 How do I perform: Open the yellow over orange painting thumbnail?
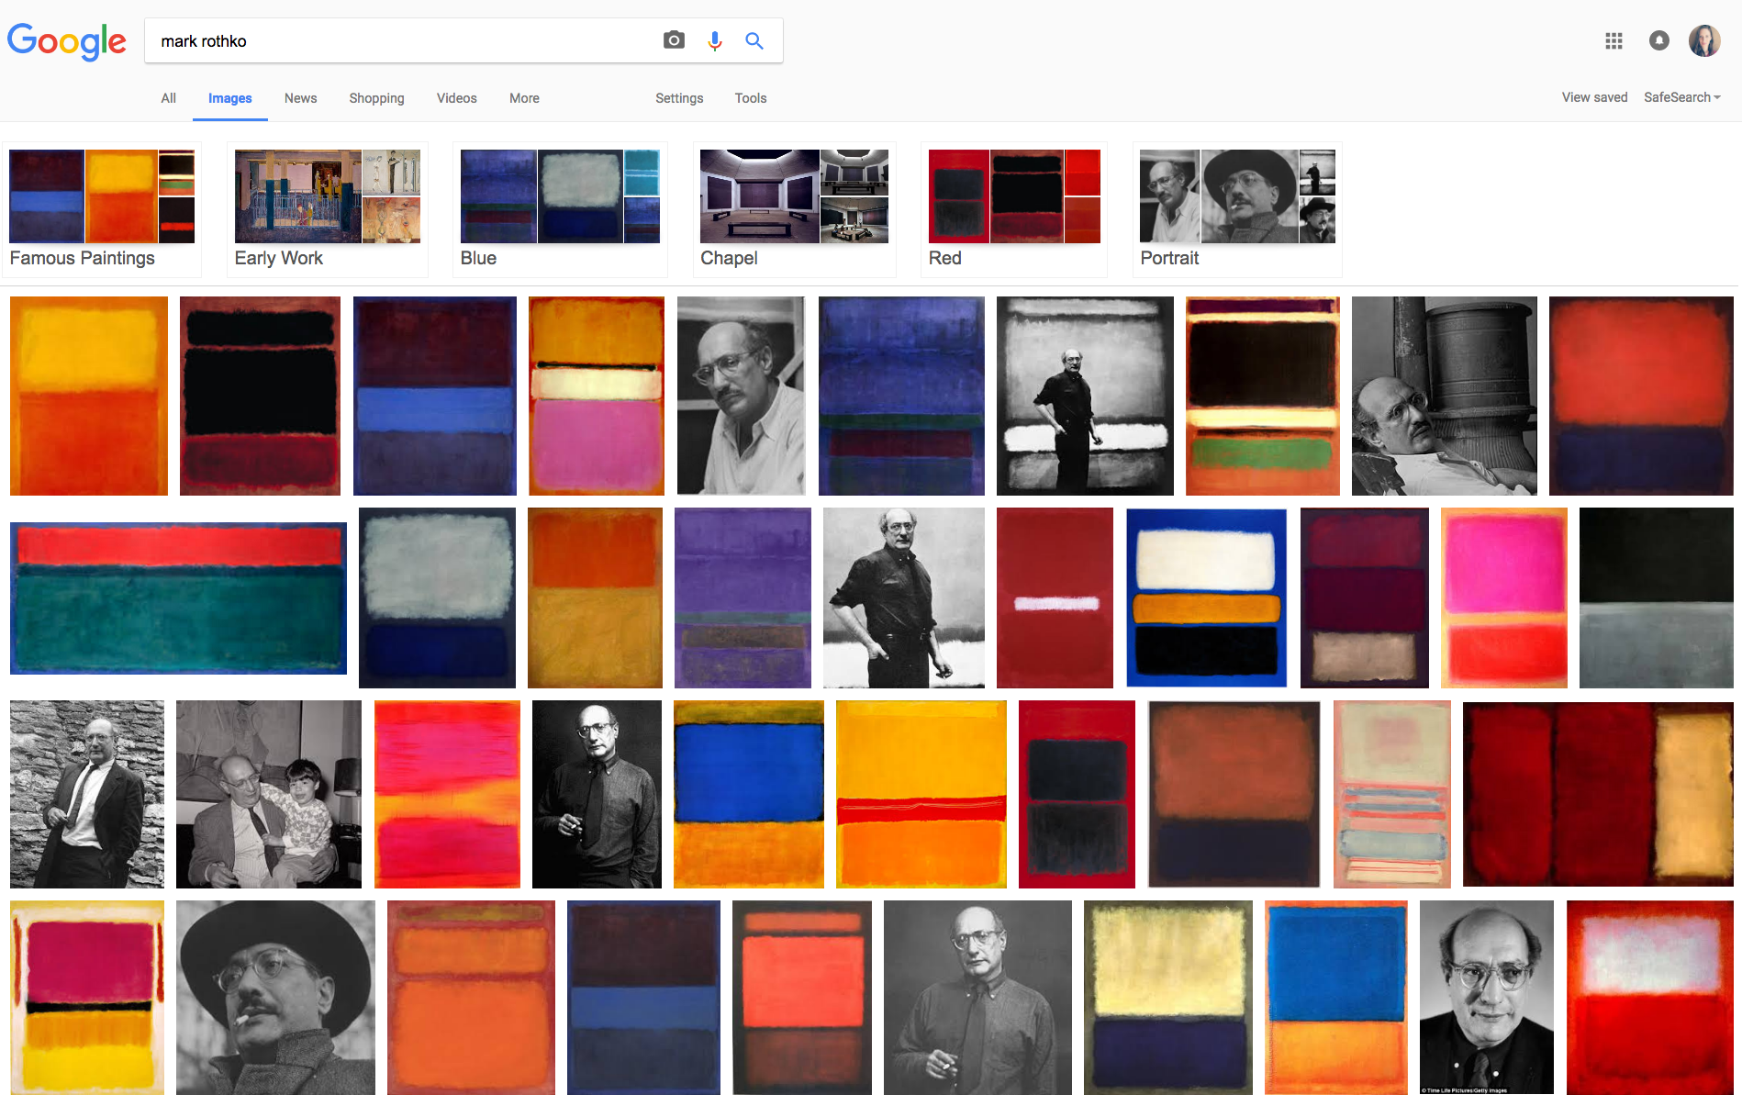pos(89,396)
